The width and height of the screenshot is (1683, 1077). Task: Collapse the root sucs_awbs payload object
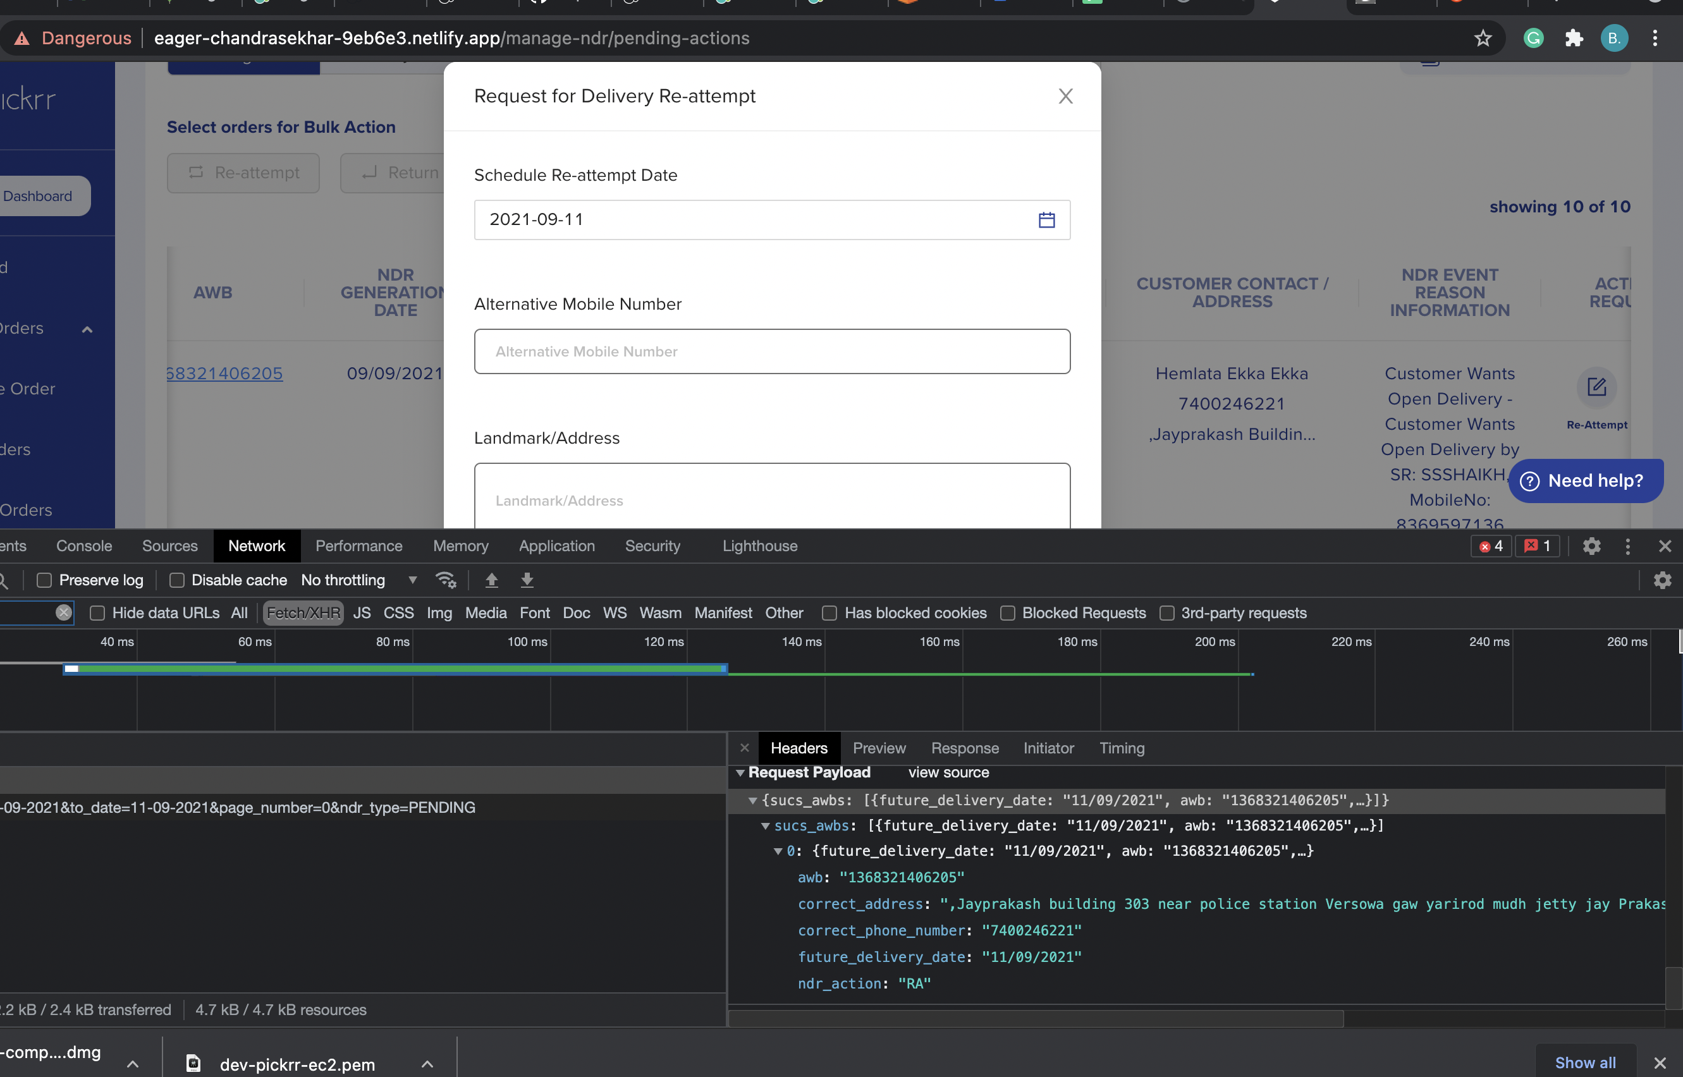click(752, 801)
